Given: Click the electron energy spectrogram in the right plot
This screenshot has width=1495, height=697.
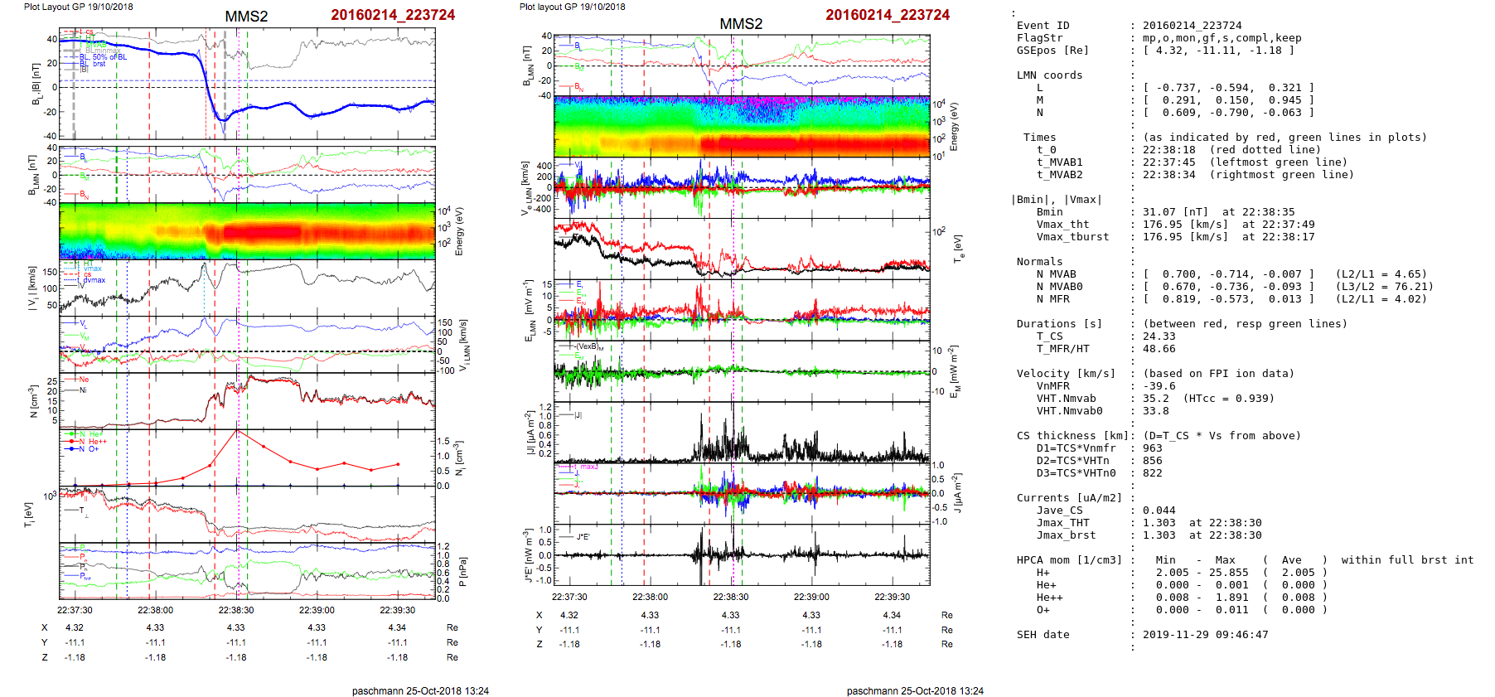Looking at the screenshot, I should pyautogui.click(x=741, y=126).
